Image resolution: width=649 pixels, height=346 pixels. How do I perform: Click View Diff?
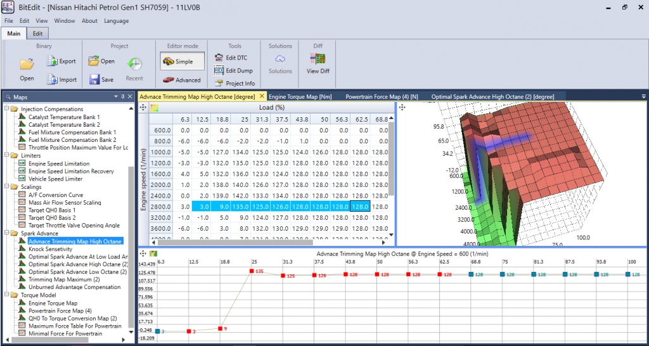[318, 65]
